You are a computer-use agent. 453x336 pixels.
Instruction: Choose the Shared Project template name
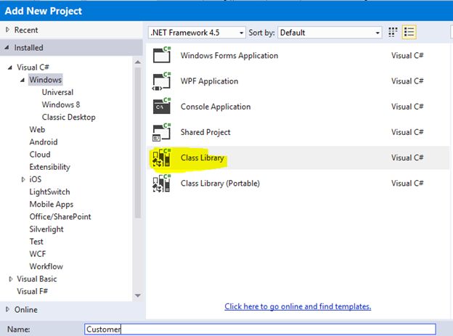205,132
